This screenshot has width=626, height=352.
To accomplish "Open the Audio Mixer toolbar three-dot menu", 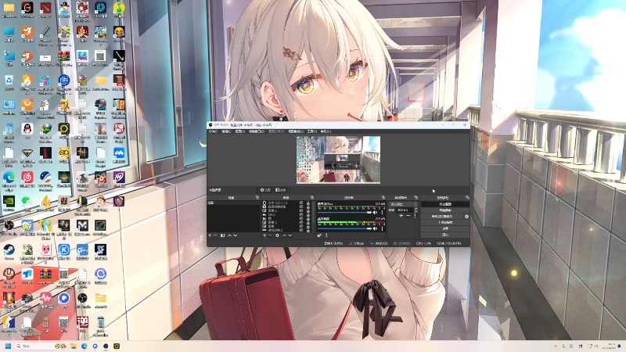I will [x=326, y=235].
